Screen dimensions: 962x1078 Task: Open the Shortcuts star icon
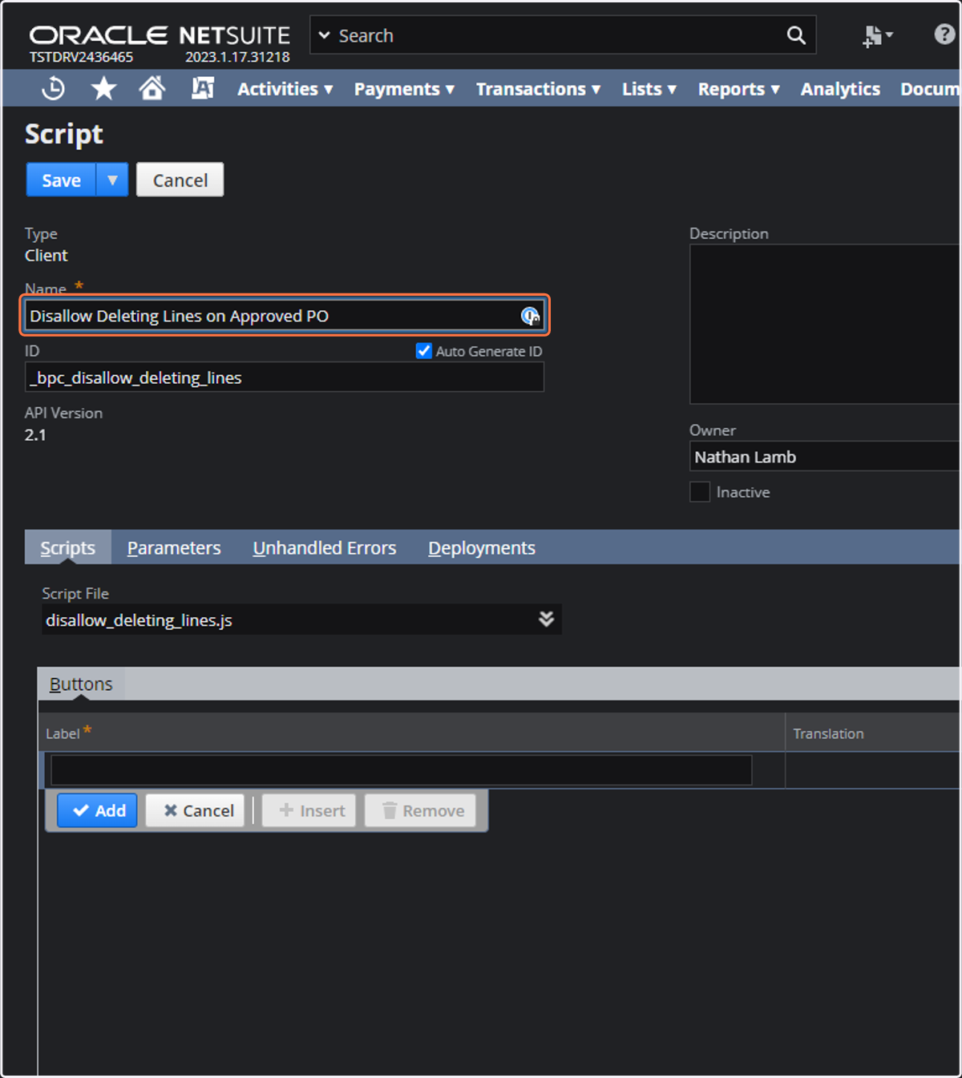point(103,88)
